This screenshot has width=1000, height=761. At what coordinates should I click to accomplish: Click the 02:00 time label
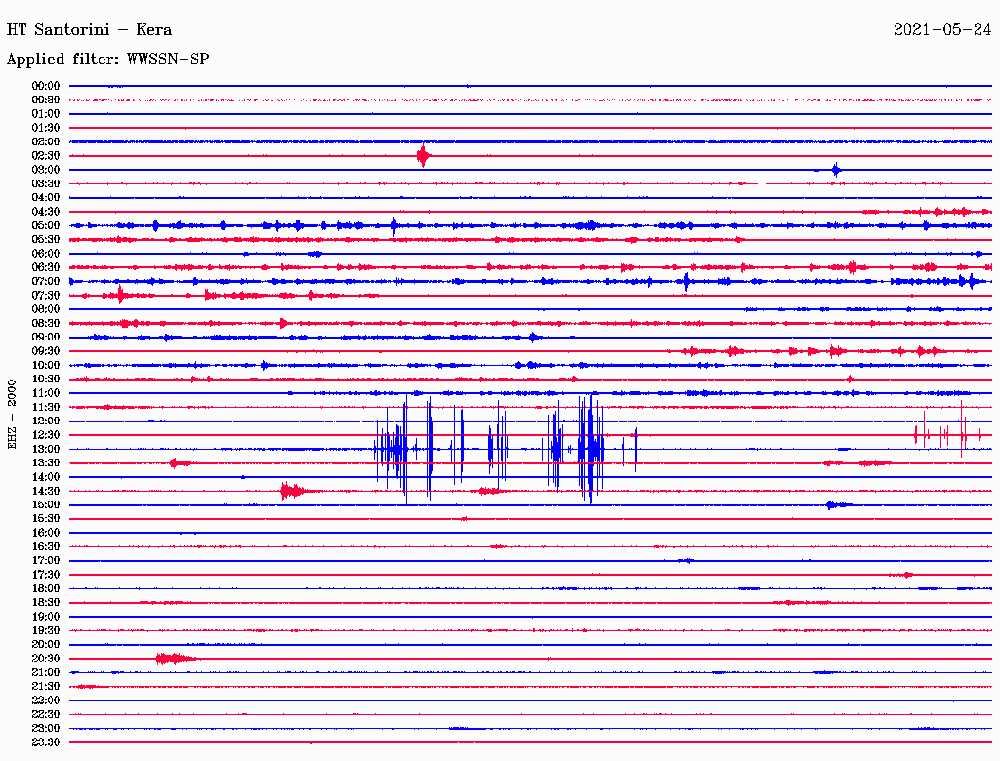point(46,142)
